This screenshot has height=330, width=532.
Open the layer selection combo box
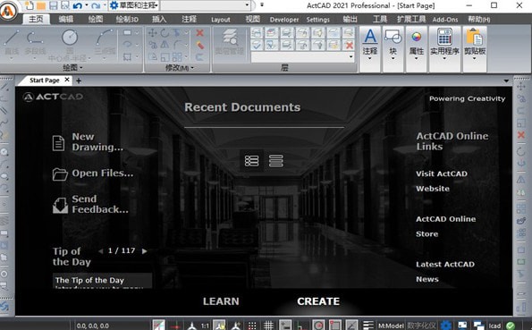(x=302, y=56)
